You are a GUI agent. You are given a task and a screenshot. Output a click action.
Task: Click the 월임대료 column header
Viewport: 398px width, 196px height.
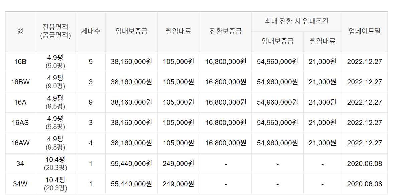click(178, 31)
